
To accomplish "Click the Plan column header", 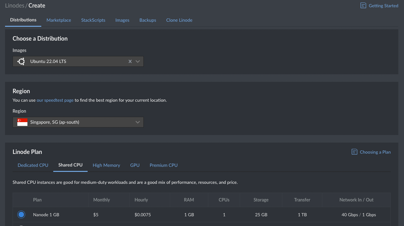I will [x=37, y=200].
